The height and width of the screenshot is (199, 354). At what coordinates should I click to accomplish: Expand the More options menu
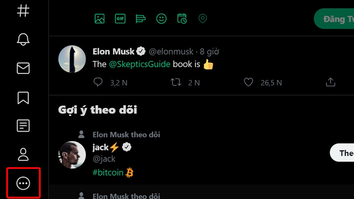tap(23, 184)
